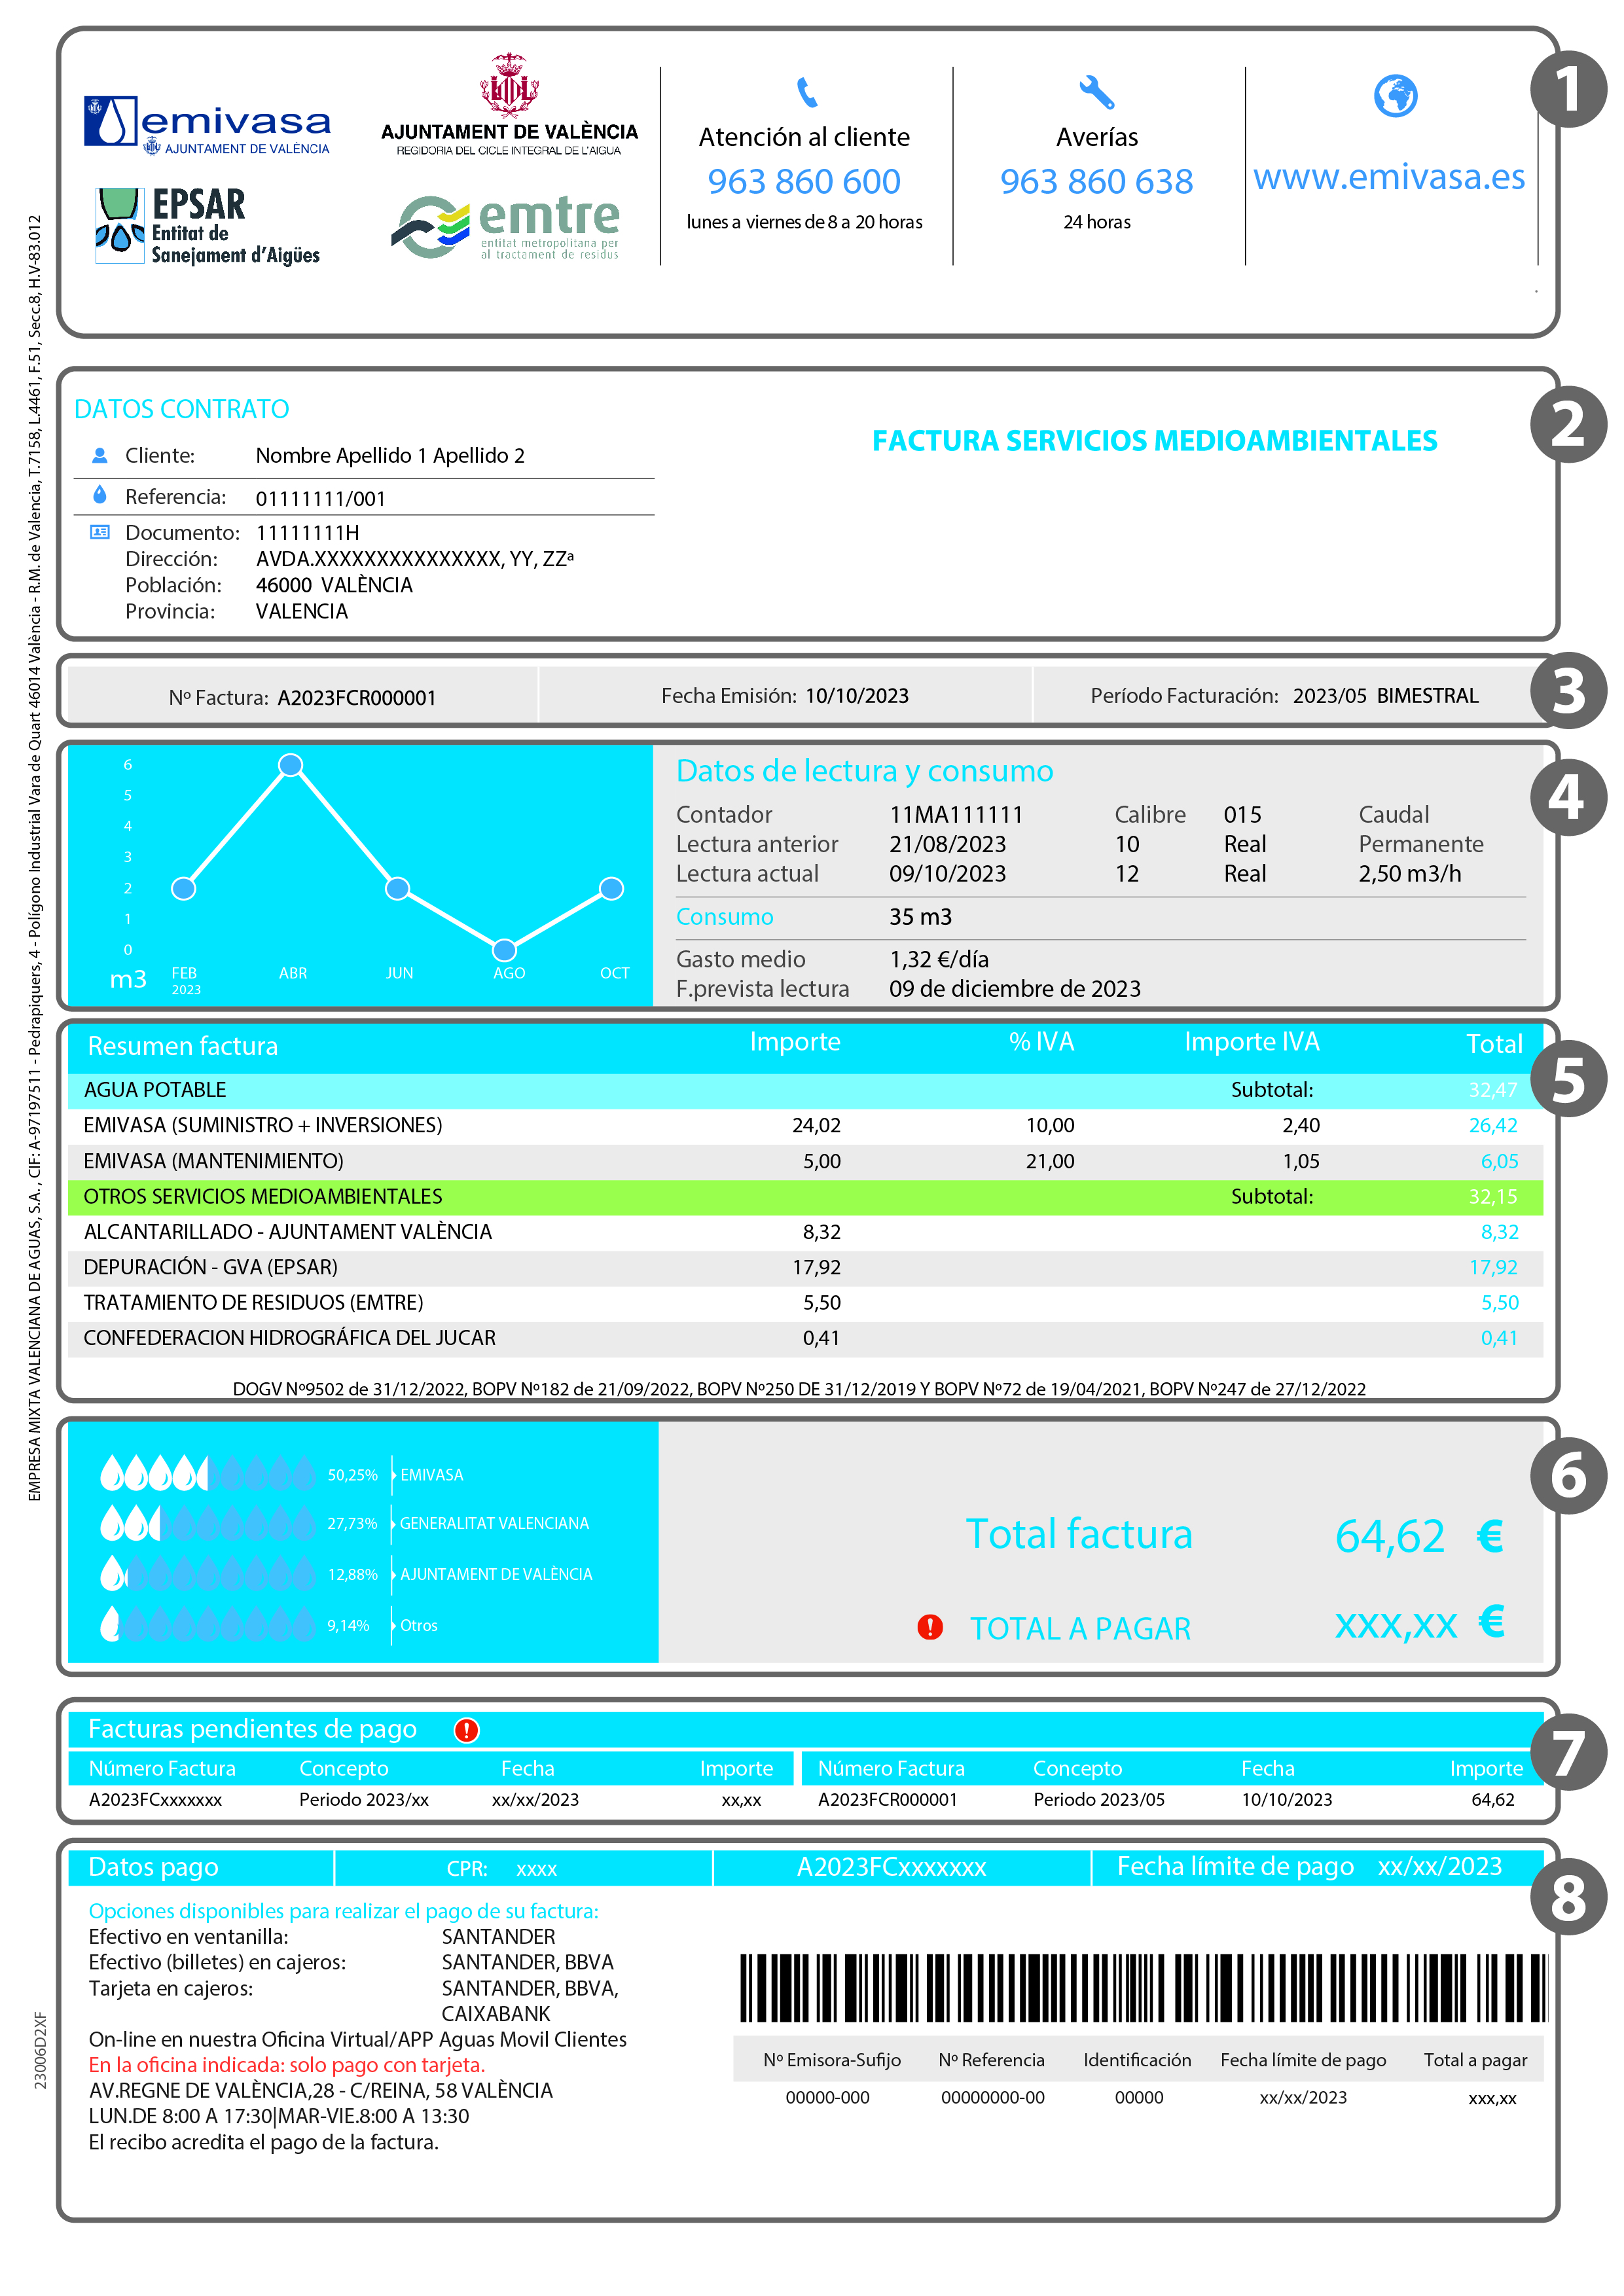Click the person icon beside Cliente
The height and width of the screenshot is (2296, 1624).
pos(100,455)
